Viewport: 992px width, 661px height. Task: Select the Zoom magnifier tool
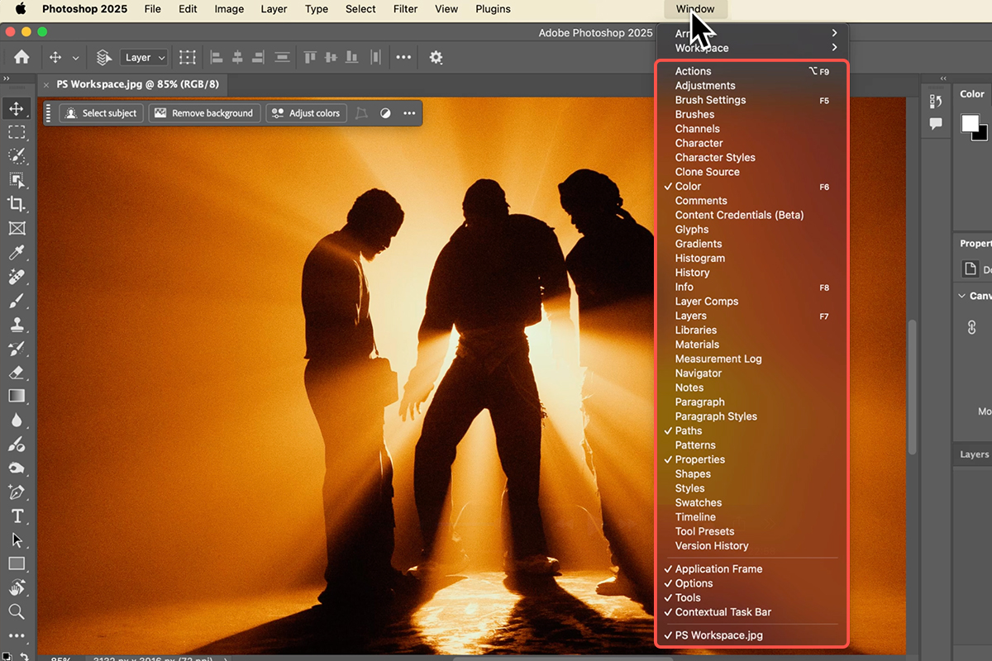(x=16, y=611)
